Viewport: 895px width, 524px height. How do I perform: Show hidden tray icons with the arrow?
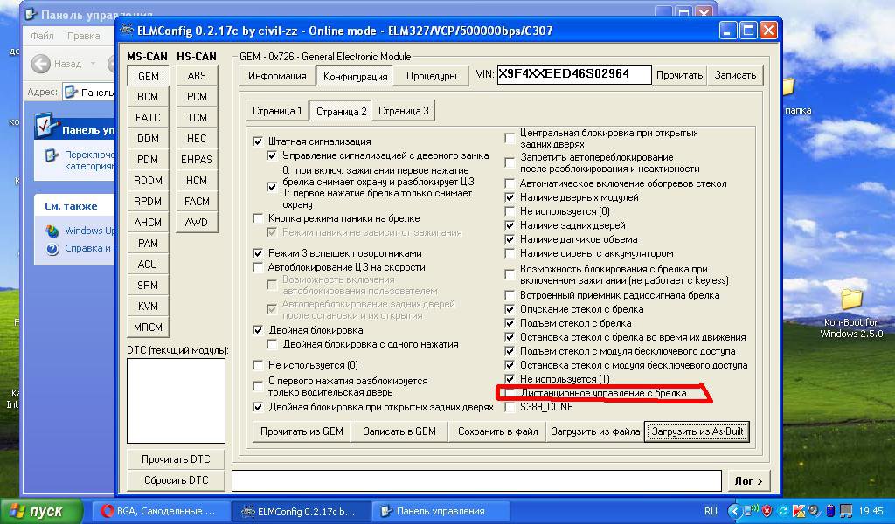pos(736,511)
